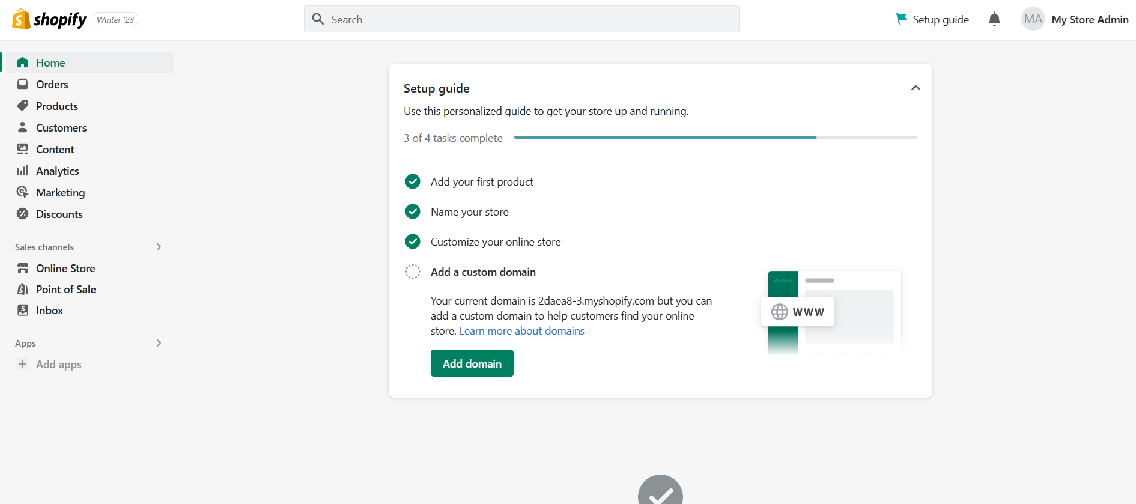Click the Inbox icon in sidebar
The width and height of the screenshot is (1136, 504).
click(x=23, y=310)
